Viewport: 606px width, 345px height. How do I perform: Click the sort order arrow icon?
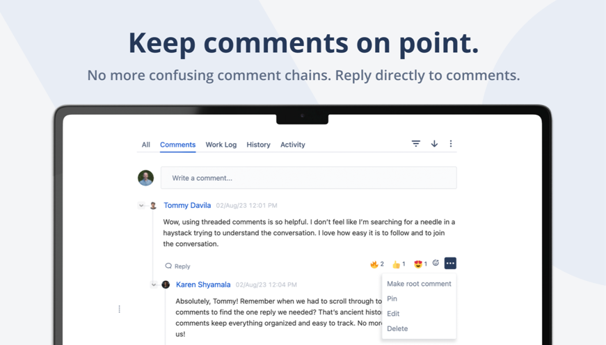[434, 144]
